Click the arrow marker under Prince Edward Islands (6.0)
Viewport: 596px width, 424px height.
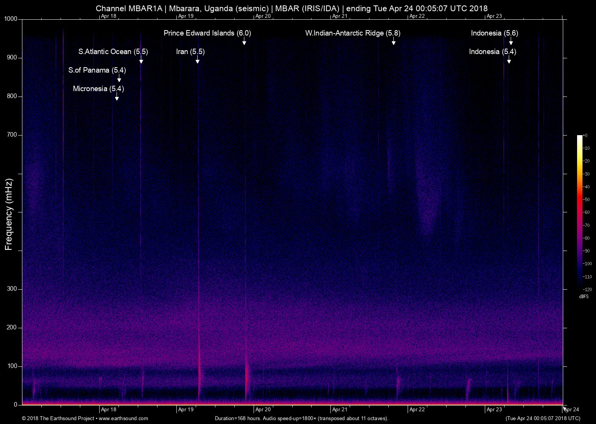(x=244, y=42)
